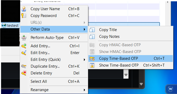Image resolution: width=177 pixels, height=94 pixels.
Task: Click the Copy Title clipboard icon
Action: click(x=92, y=30)
